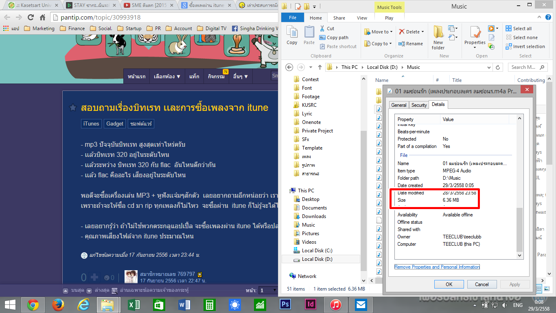Screen dimensions: 556x313
Task: Click the Edit icon in Open group
Action: pyautogui.click(x=491, y=37)
